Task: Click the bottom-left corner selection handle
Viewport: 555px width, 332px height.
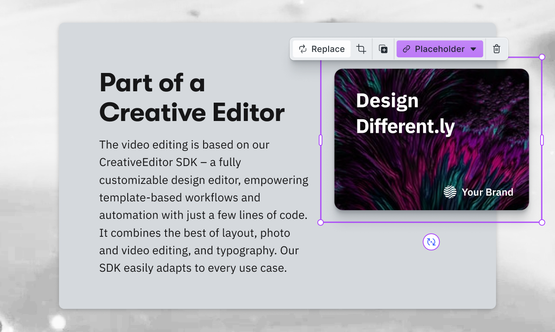Action: coord(320,222)
